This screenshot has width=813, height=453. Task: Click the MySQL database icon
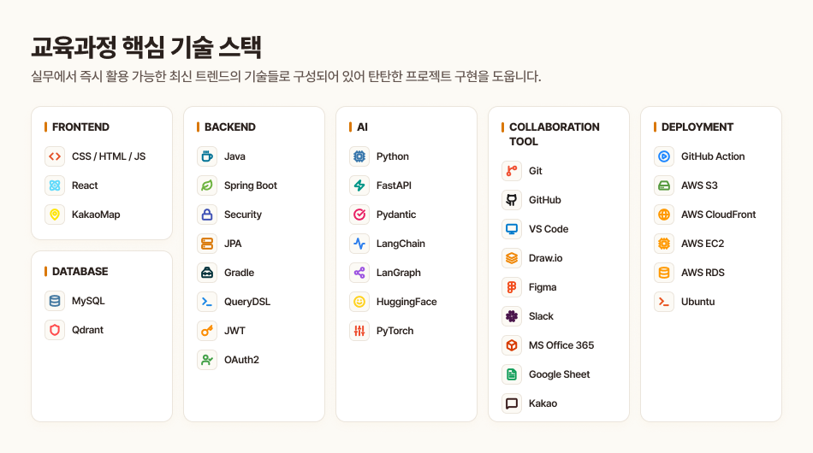pyautogui.click(x=55, y=301)
